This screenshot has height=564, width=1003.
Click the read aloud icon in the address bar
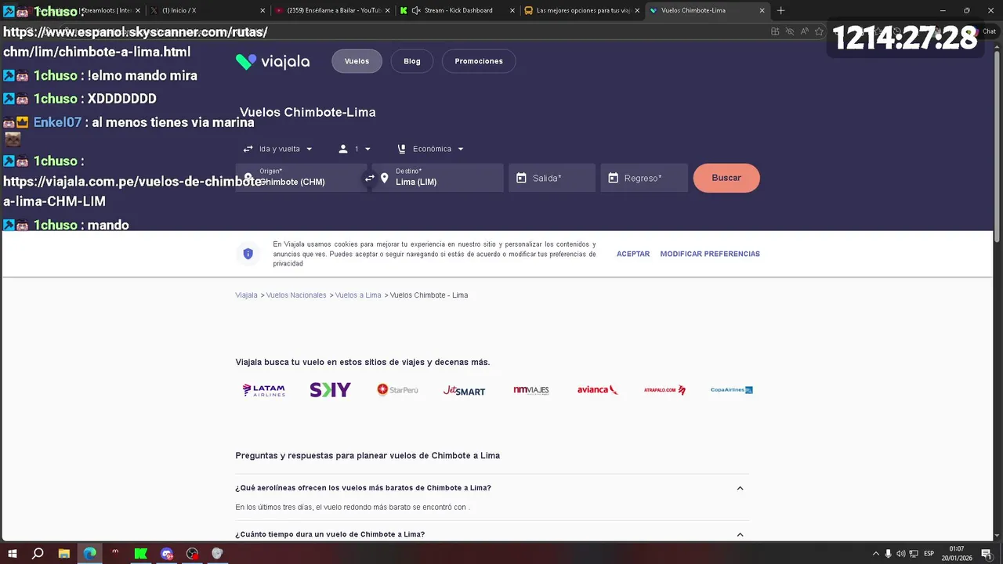(804, 31)
